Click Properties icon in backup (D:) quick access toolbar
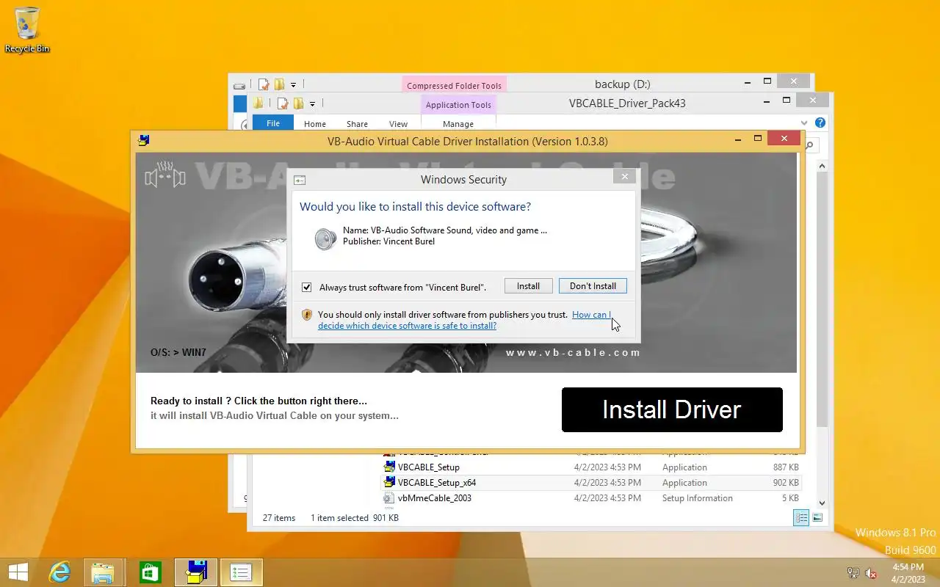 click(x=264, y=84)
